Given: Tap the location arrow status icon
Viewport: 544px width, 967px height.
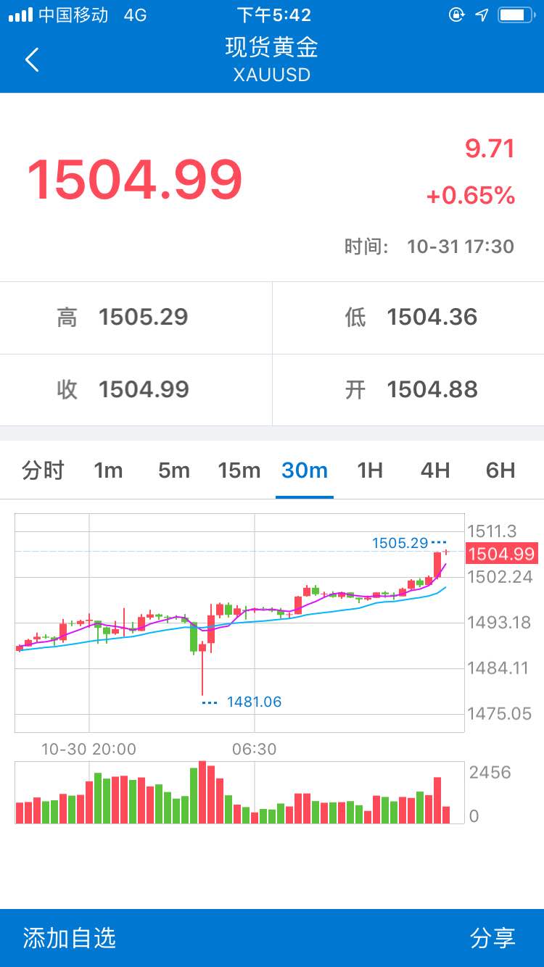Looking at the screenshot, I should pyautogui.click(x=482, y=14).
